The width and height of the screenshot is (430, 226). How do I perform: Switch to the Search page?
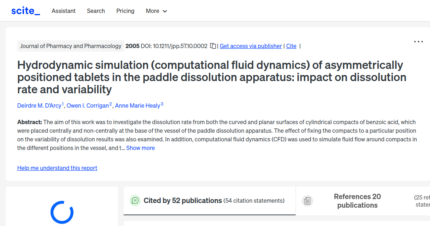tap(96, 11)
